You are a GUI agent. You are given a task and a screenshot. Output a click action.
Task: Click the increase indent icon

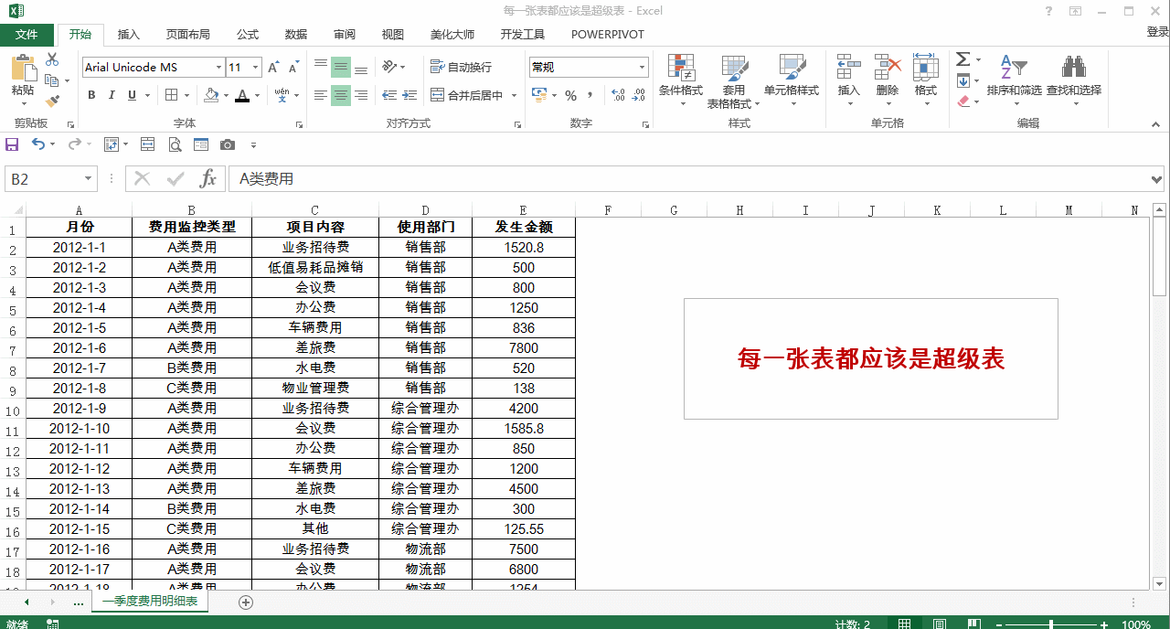409,95
